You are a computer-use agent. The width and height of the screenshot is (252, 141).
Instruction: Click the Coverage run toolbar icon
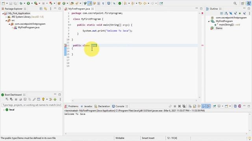[x=36, y=3]
